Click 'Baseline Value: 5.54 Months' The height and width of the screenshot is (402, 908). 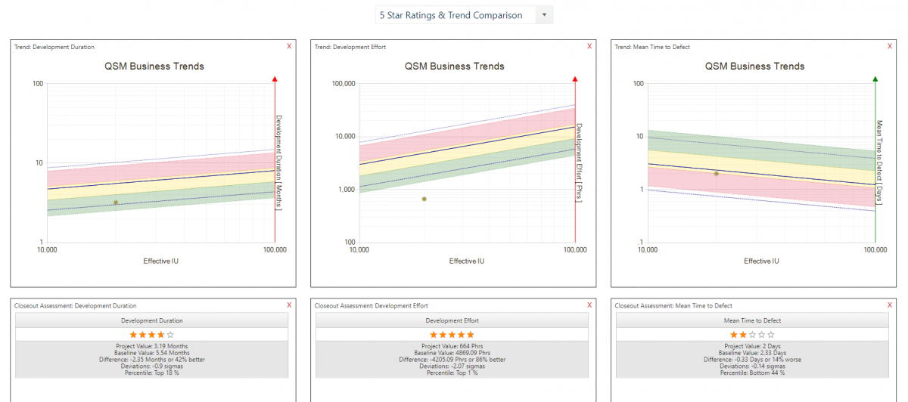click(x=151, y=353)
